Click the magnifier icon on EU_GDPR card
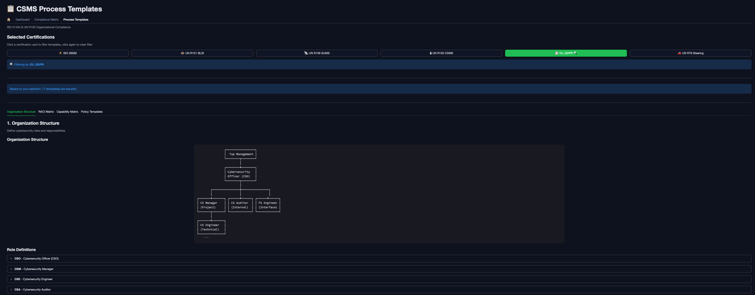Screen dimensions: 755x295 tap(575, 53)
